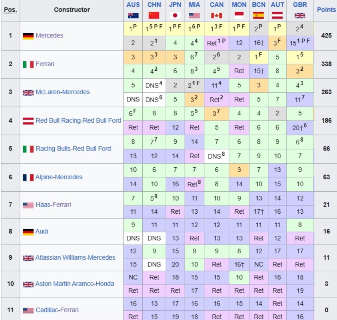
Task: Open the Ferrari constructor link
Action: click(45, 64)
